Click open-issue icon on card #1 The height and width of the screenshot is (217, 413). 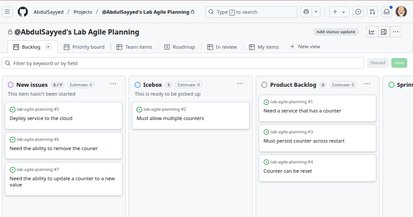[x=266, y=102]
